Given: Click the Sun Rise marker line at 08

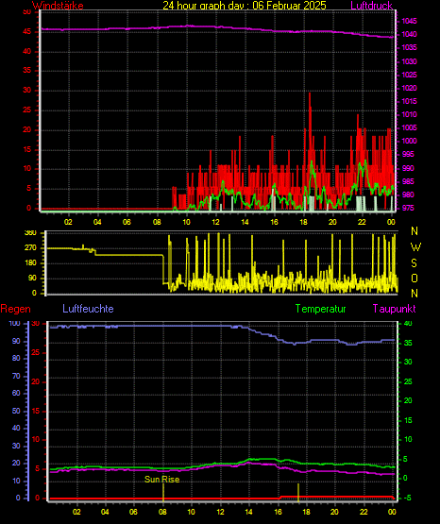Looking at the screenshot, I should (163, 492).
